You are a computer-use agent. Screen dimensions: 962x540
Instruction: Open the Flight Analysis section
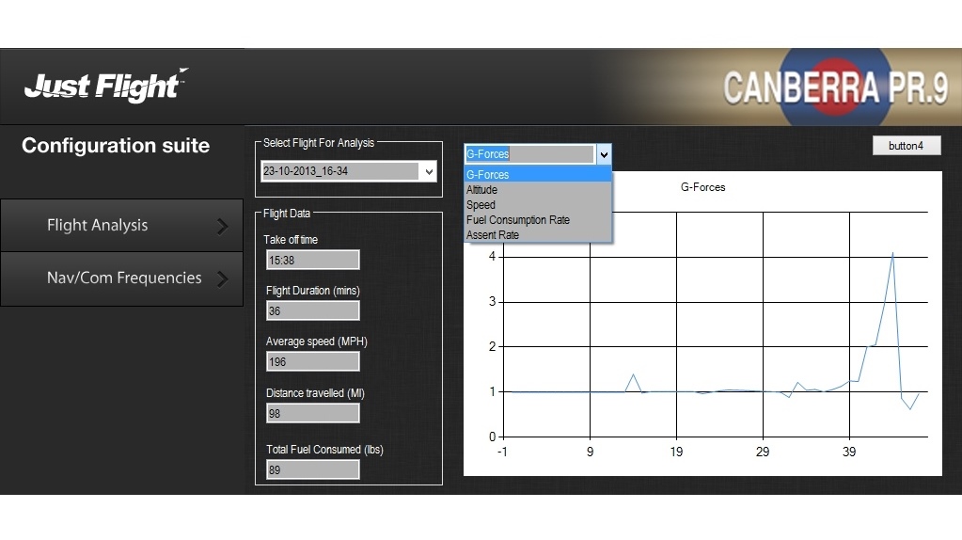click(121, 225)
